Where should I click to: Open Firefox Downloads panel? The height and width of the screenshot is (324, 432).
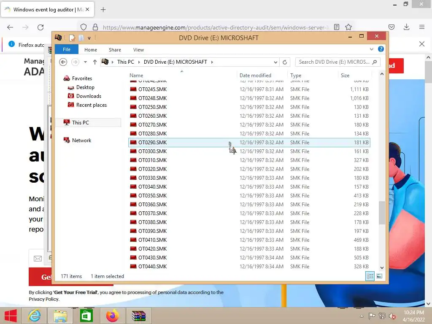[406, 27]
